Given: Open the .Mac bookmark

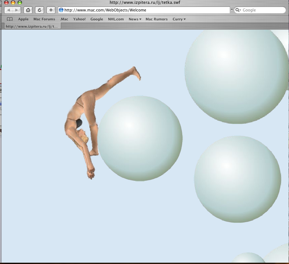Looking at the screenshot, I should pyautogui.click(x=64, y=19).
